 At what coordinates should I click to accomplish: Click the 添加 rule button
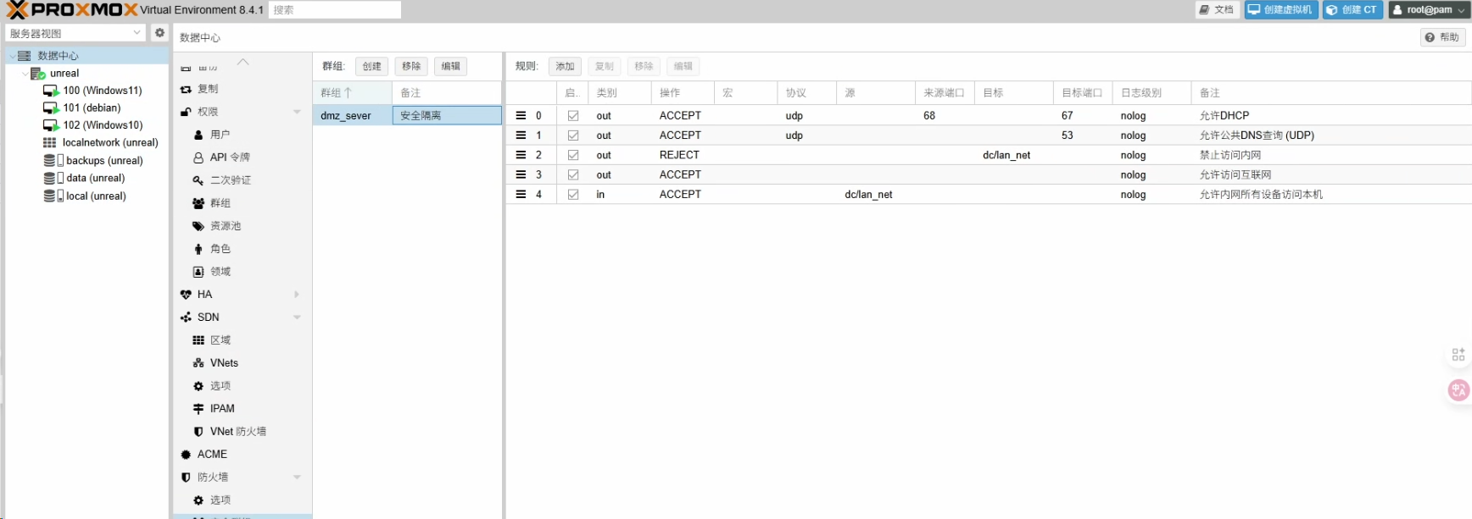[x=565, y=66]
